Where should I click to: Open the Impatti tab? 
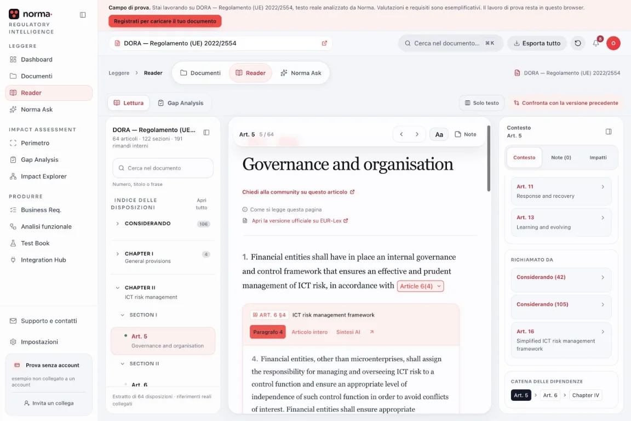pos(598,157)
